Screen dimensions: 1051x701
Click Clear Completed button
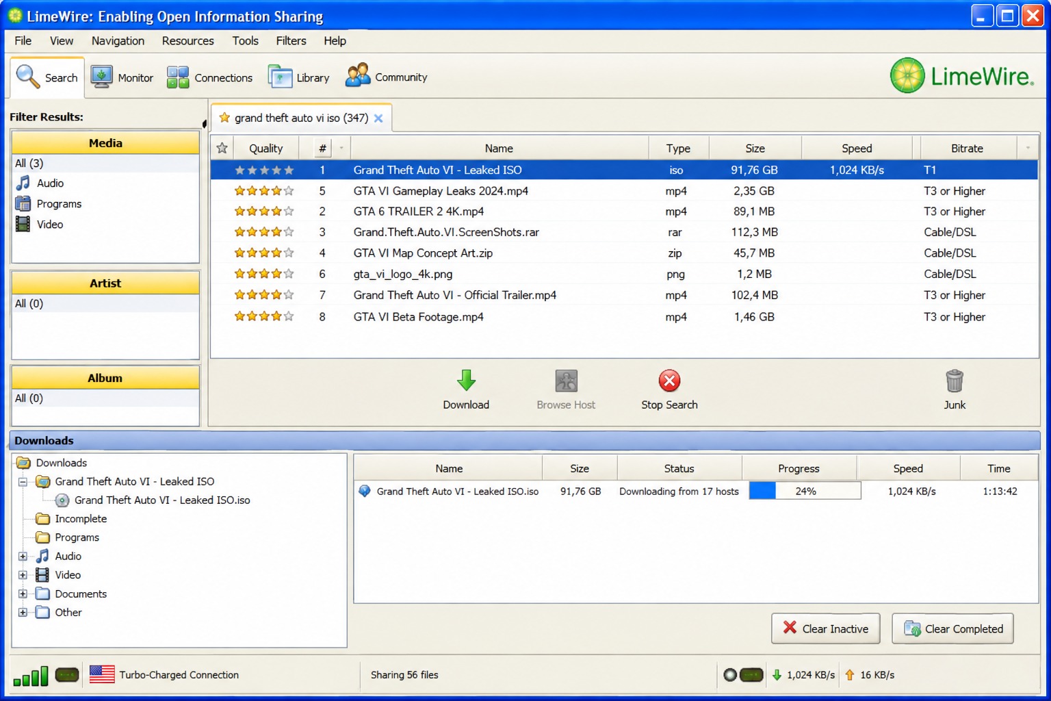tap(952, 628)
